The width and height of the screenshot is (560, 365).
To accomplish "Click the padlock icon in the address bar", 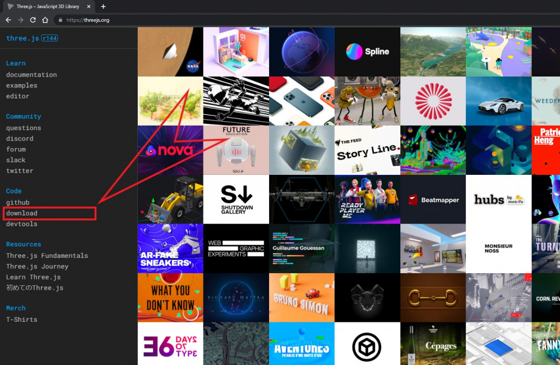I will click(x=60, y=20).
